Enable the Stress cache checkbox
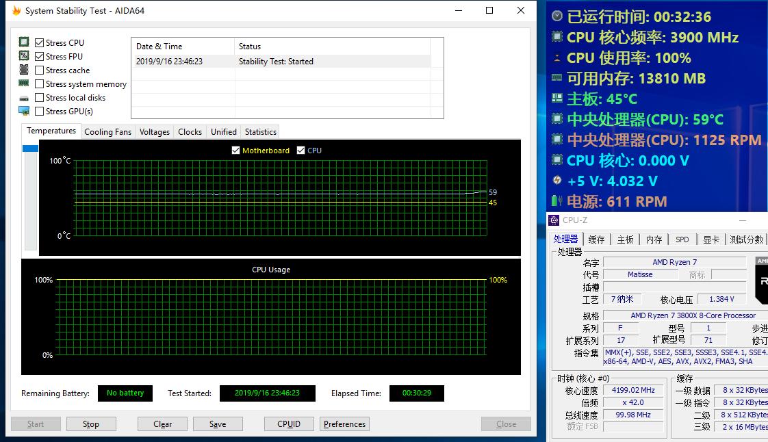This screenshot has height=442, width=768. [40, 70]
